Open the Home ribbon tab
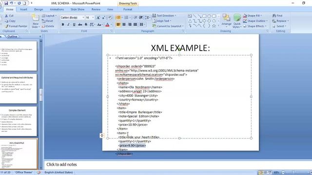312x175 pixels. point(10,9)
